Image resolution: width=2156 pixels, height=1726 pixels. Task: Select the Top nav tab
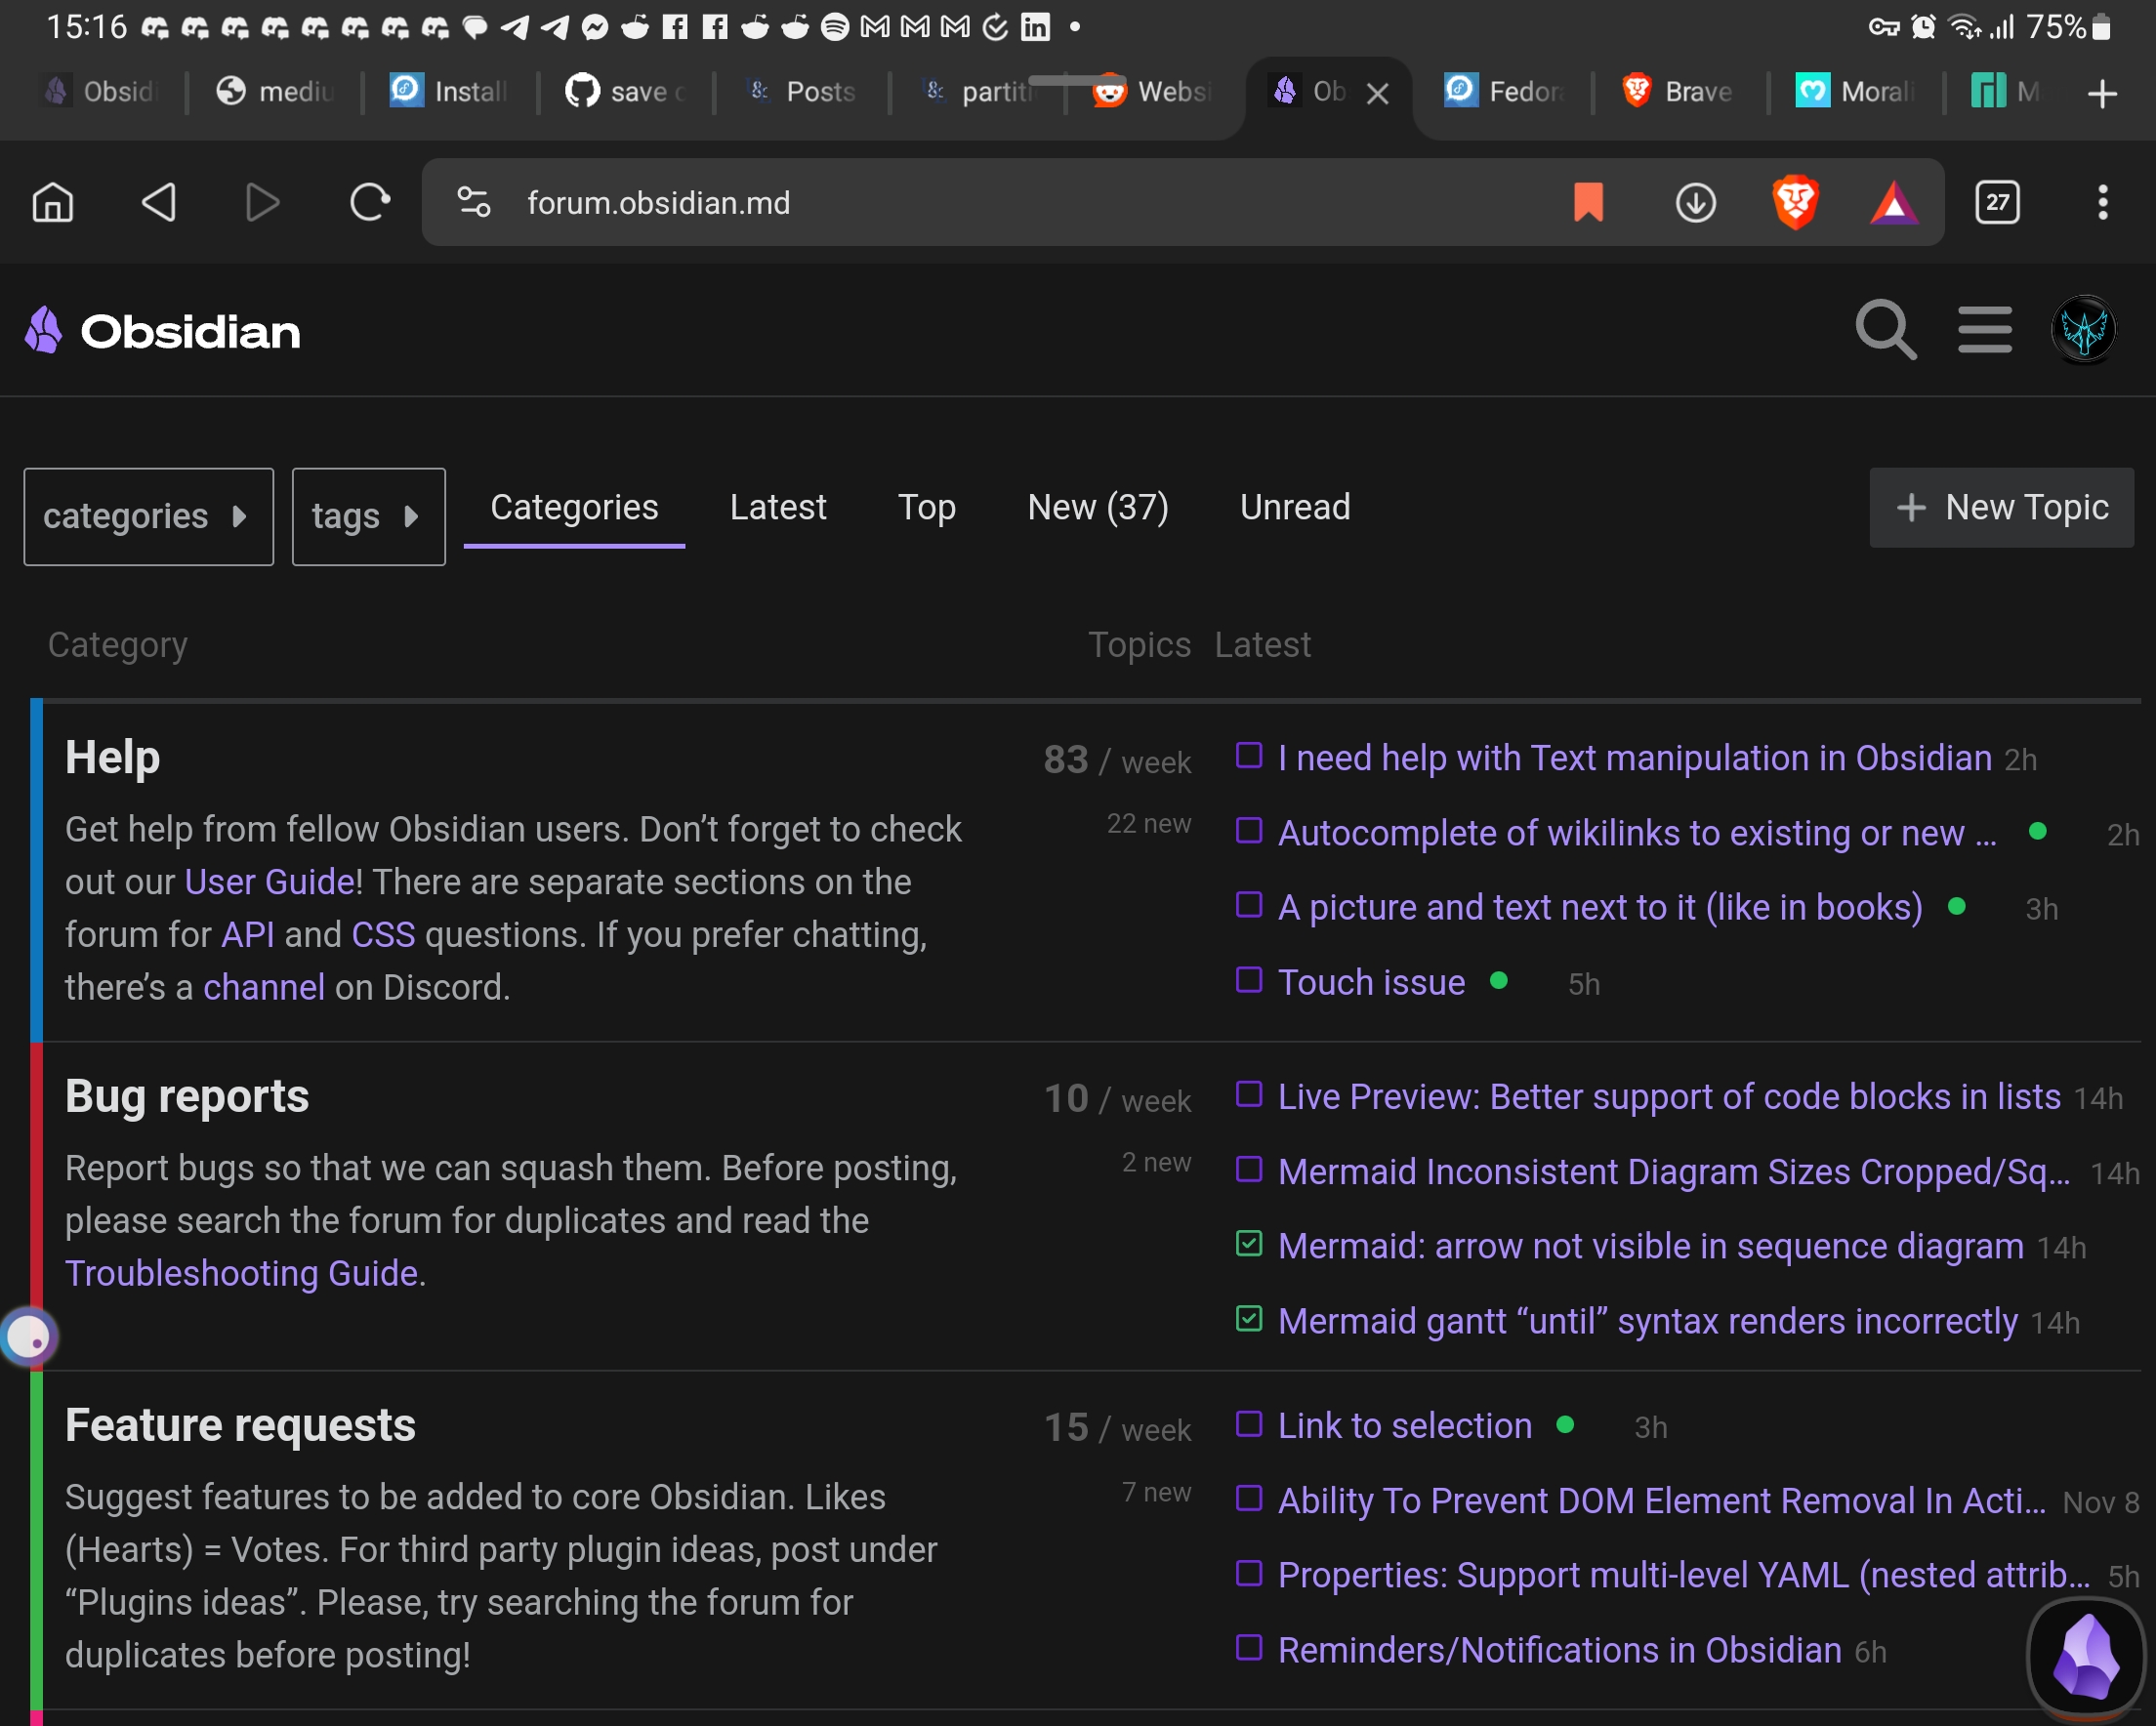[926, 507]
